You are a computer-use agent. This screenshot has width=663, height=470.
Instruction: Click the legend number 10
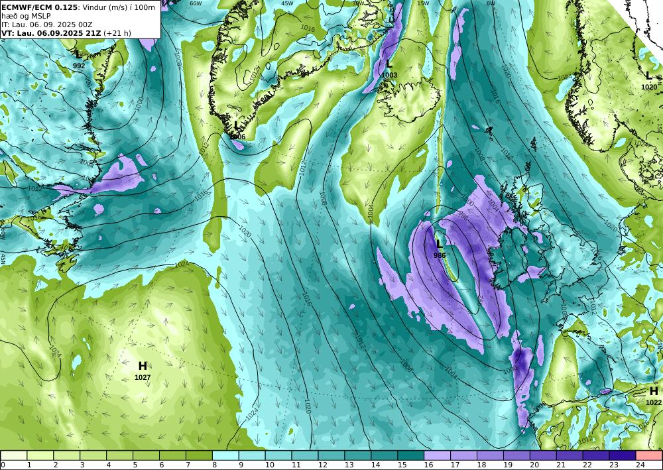pos(270,465)
